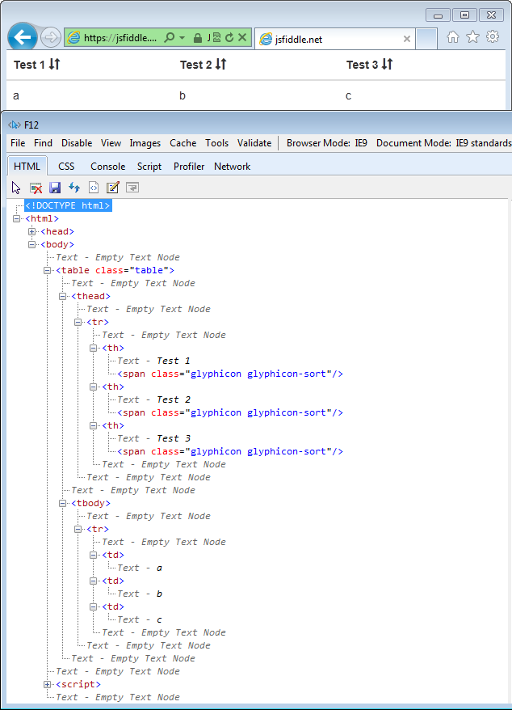Open the Tools gear icon

493,36
